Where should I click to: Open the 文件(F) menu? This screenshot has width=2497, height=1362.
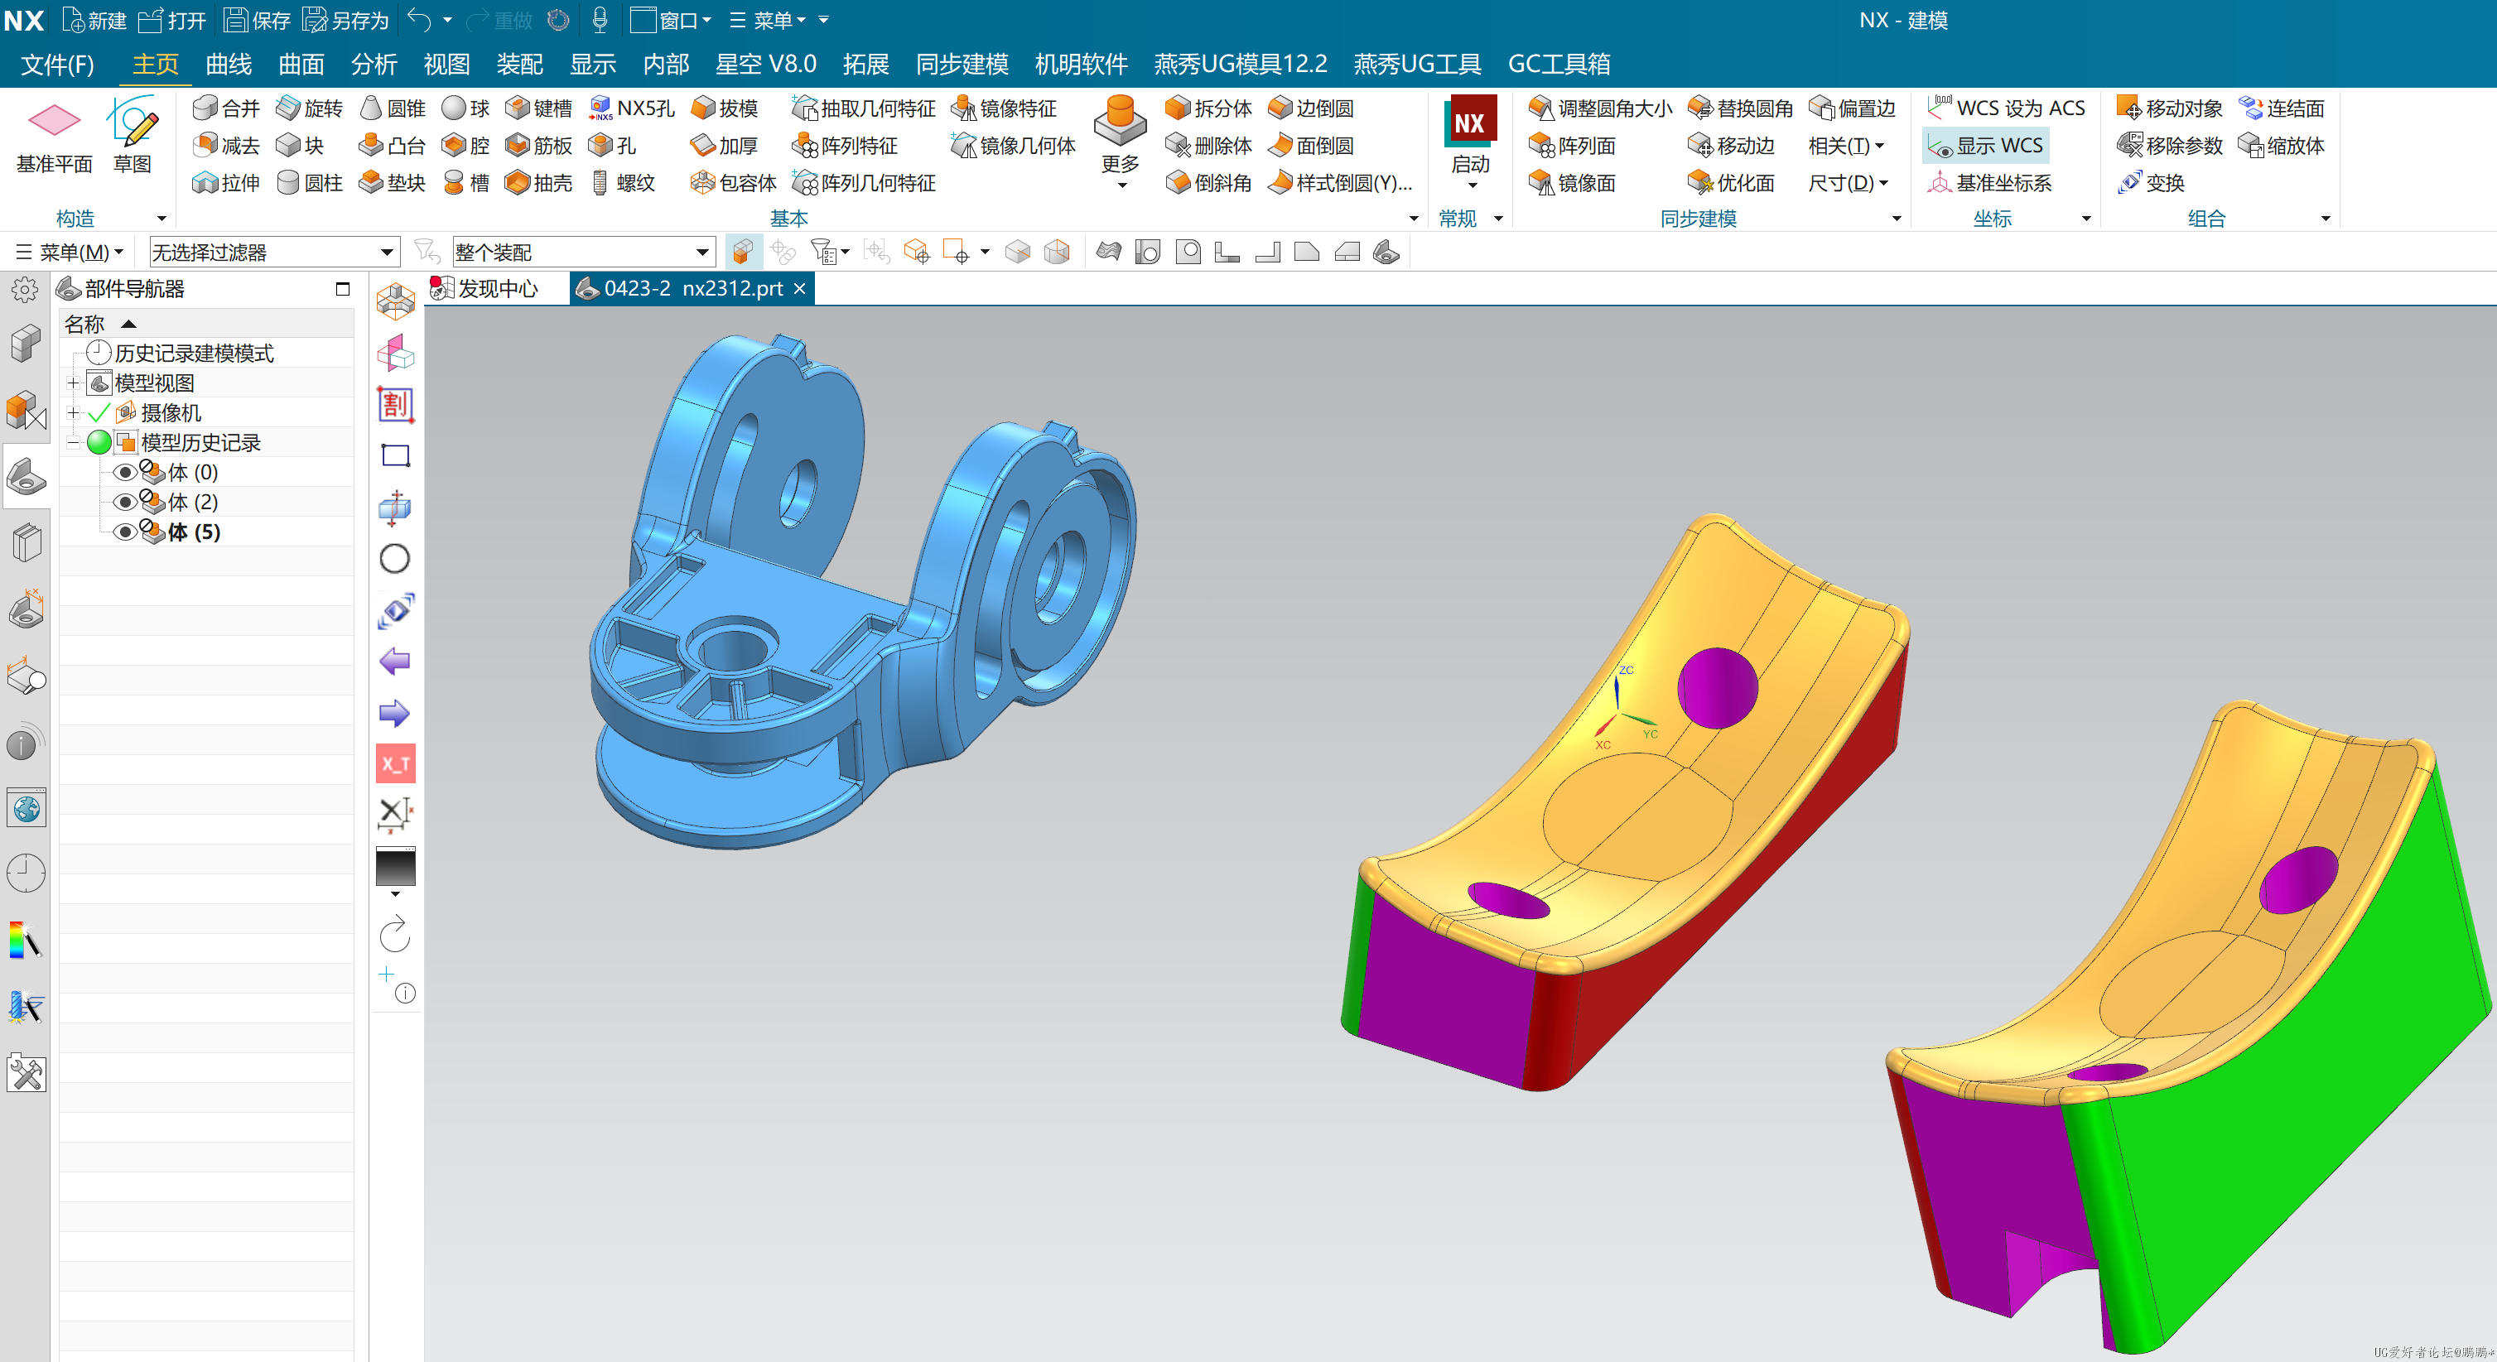57,64
